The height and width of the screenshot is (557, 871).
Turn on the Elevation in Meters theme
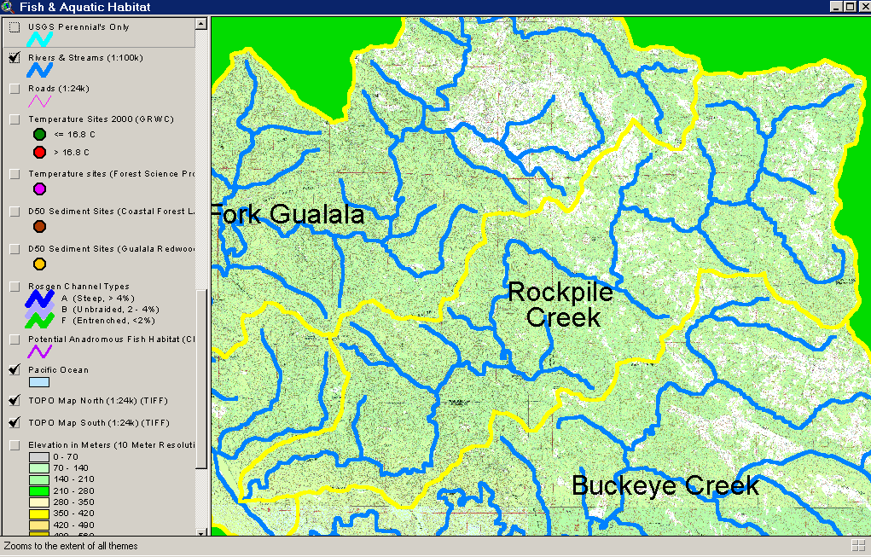pos(15,445)
